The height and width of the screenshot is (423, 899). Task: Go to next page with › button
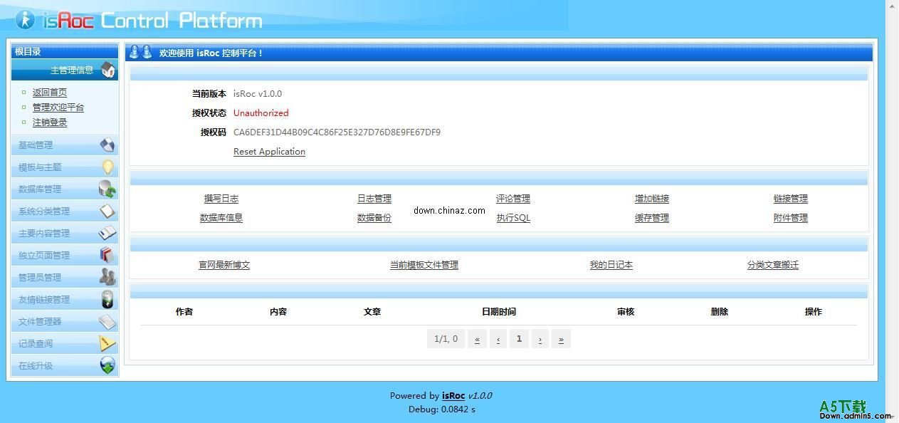540,339
